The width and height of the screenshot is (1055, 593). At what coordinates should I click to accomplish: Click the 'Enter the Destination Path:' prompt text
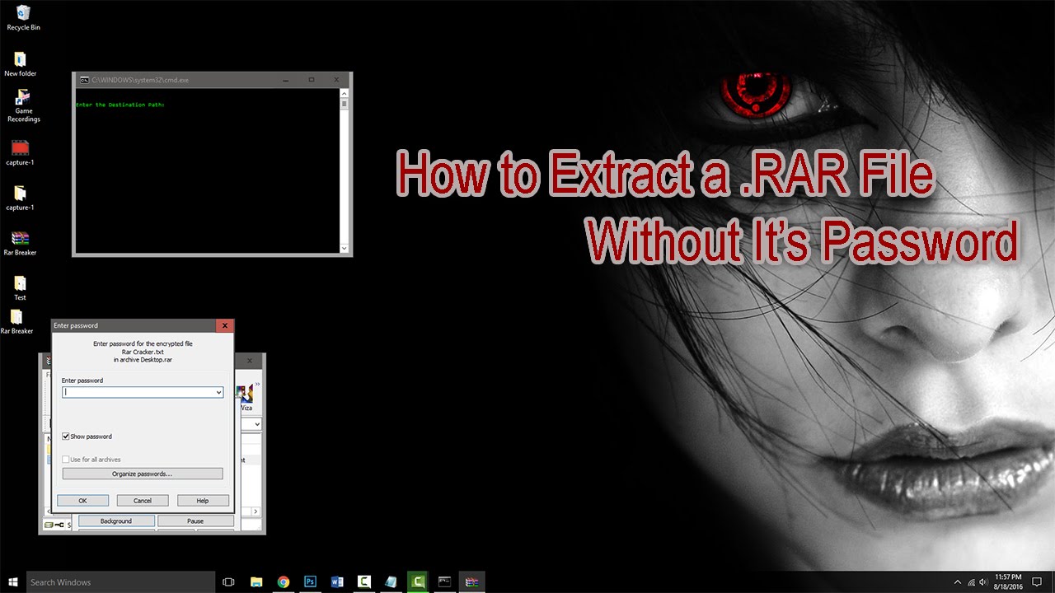pos(120,105)
